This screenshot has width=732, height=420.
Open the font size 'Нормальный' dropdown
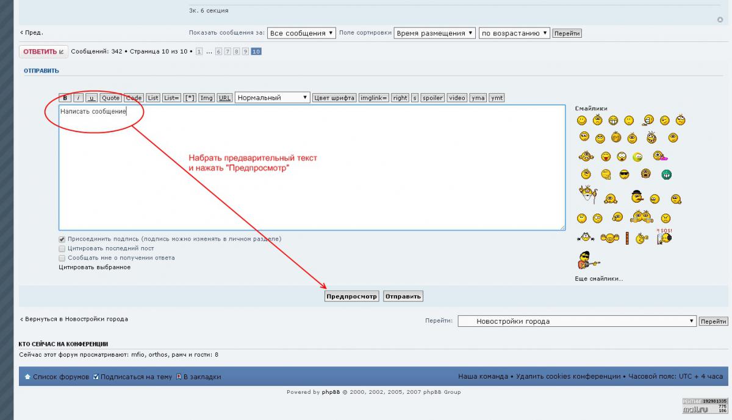[273, 97]
